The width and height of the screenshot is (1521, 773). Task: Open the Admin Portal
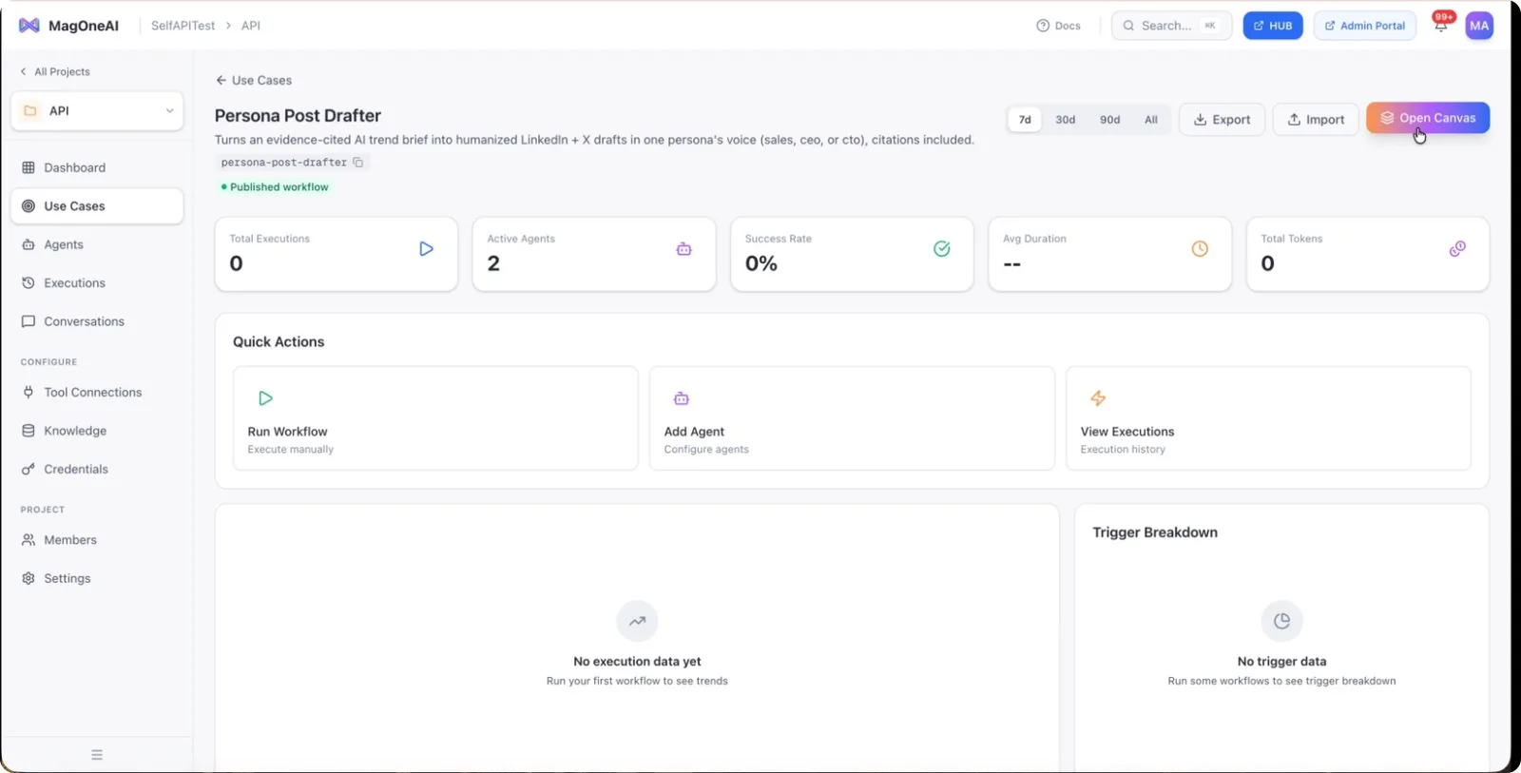click(x=1365, y=26)
